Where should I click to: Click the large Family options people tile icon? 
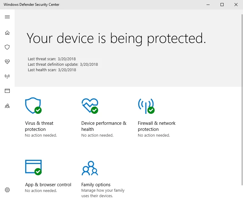point(89,167)
